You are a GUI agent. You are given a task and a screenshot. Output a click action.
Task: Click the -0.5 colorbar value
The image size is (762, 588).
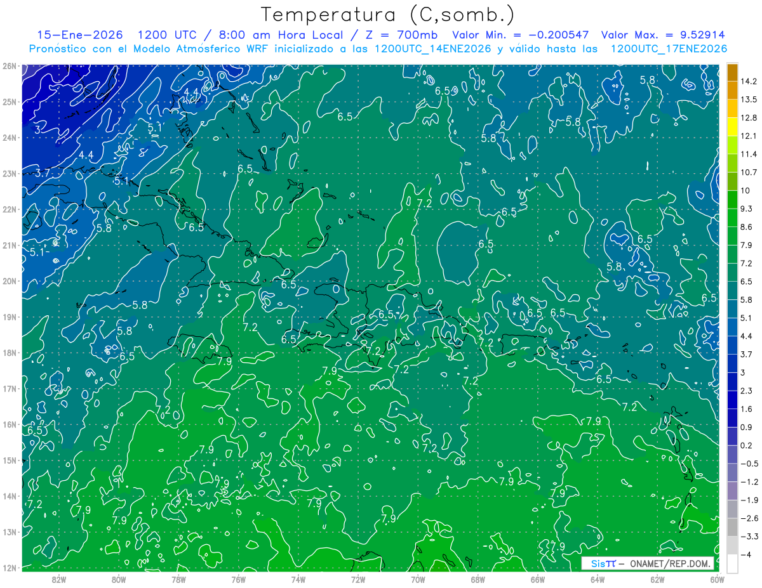(x=749, y=464)
